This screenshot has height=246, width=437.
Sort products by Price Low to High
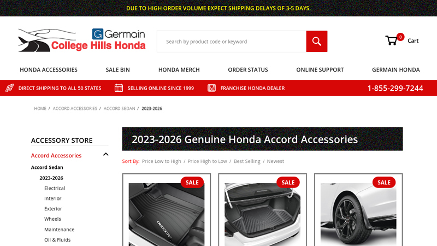point(161,161)
